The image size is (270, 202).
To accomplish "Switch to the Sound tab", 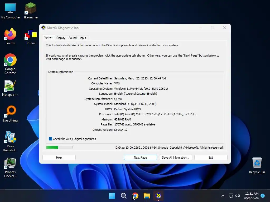I will 73,38.
